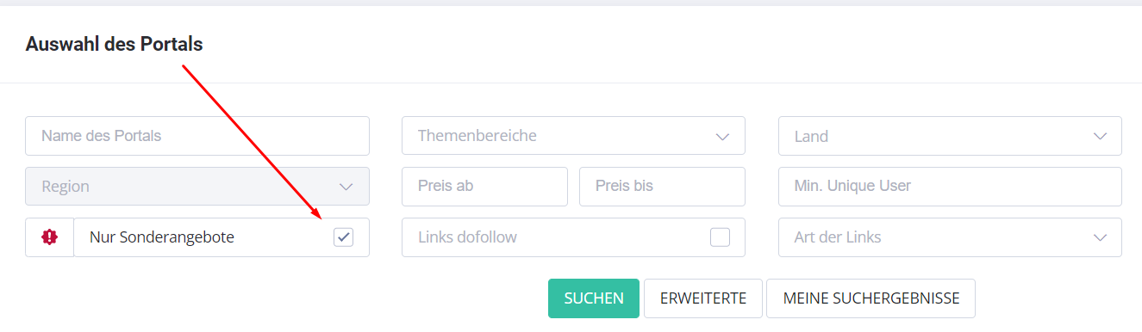Start the search with the SUCHEN button
1142x332 pixels.
594,298
